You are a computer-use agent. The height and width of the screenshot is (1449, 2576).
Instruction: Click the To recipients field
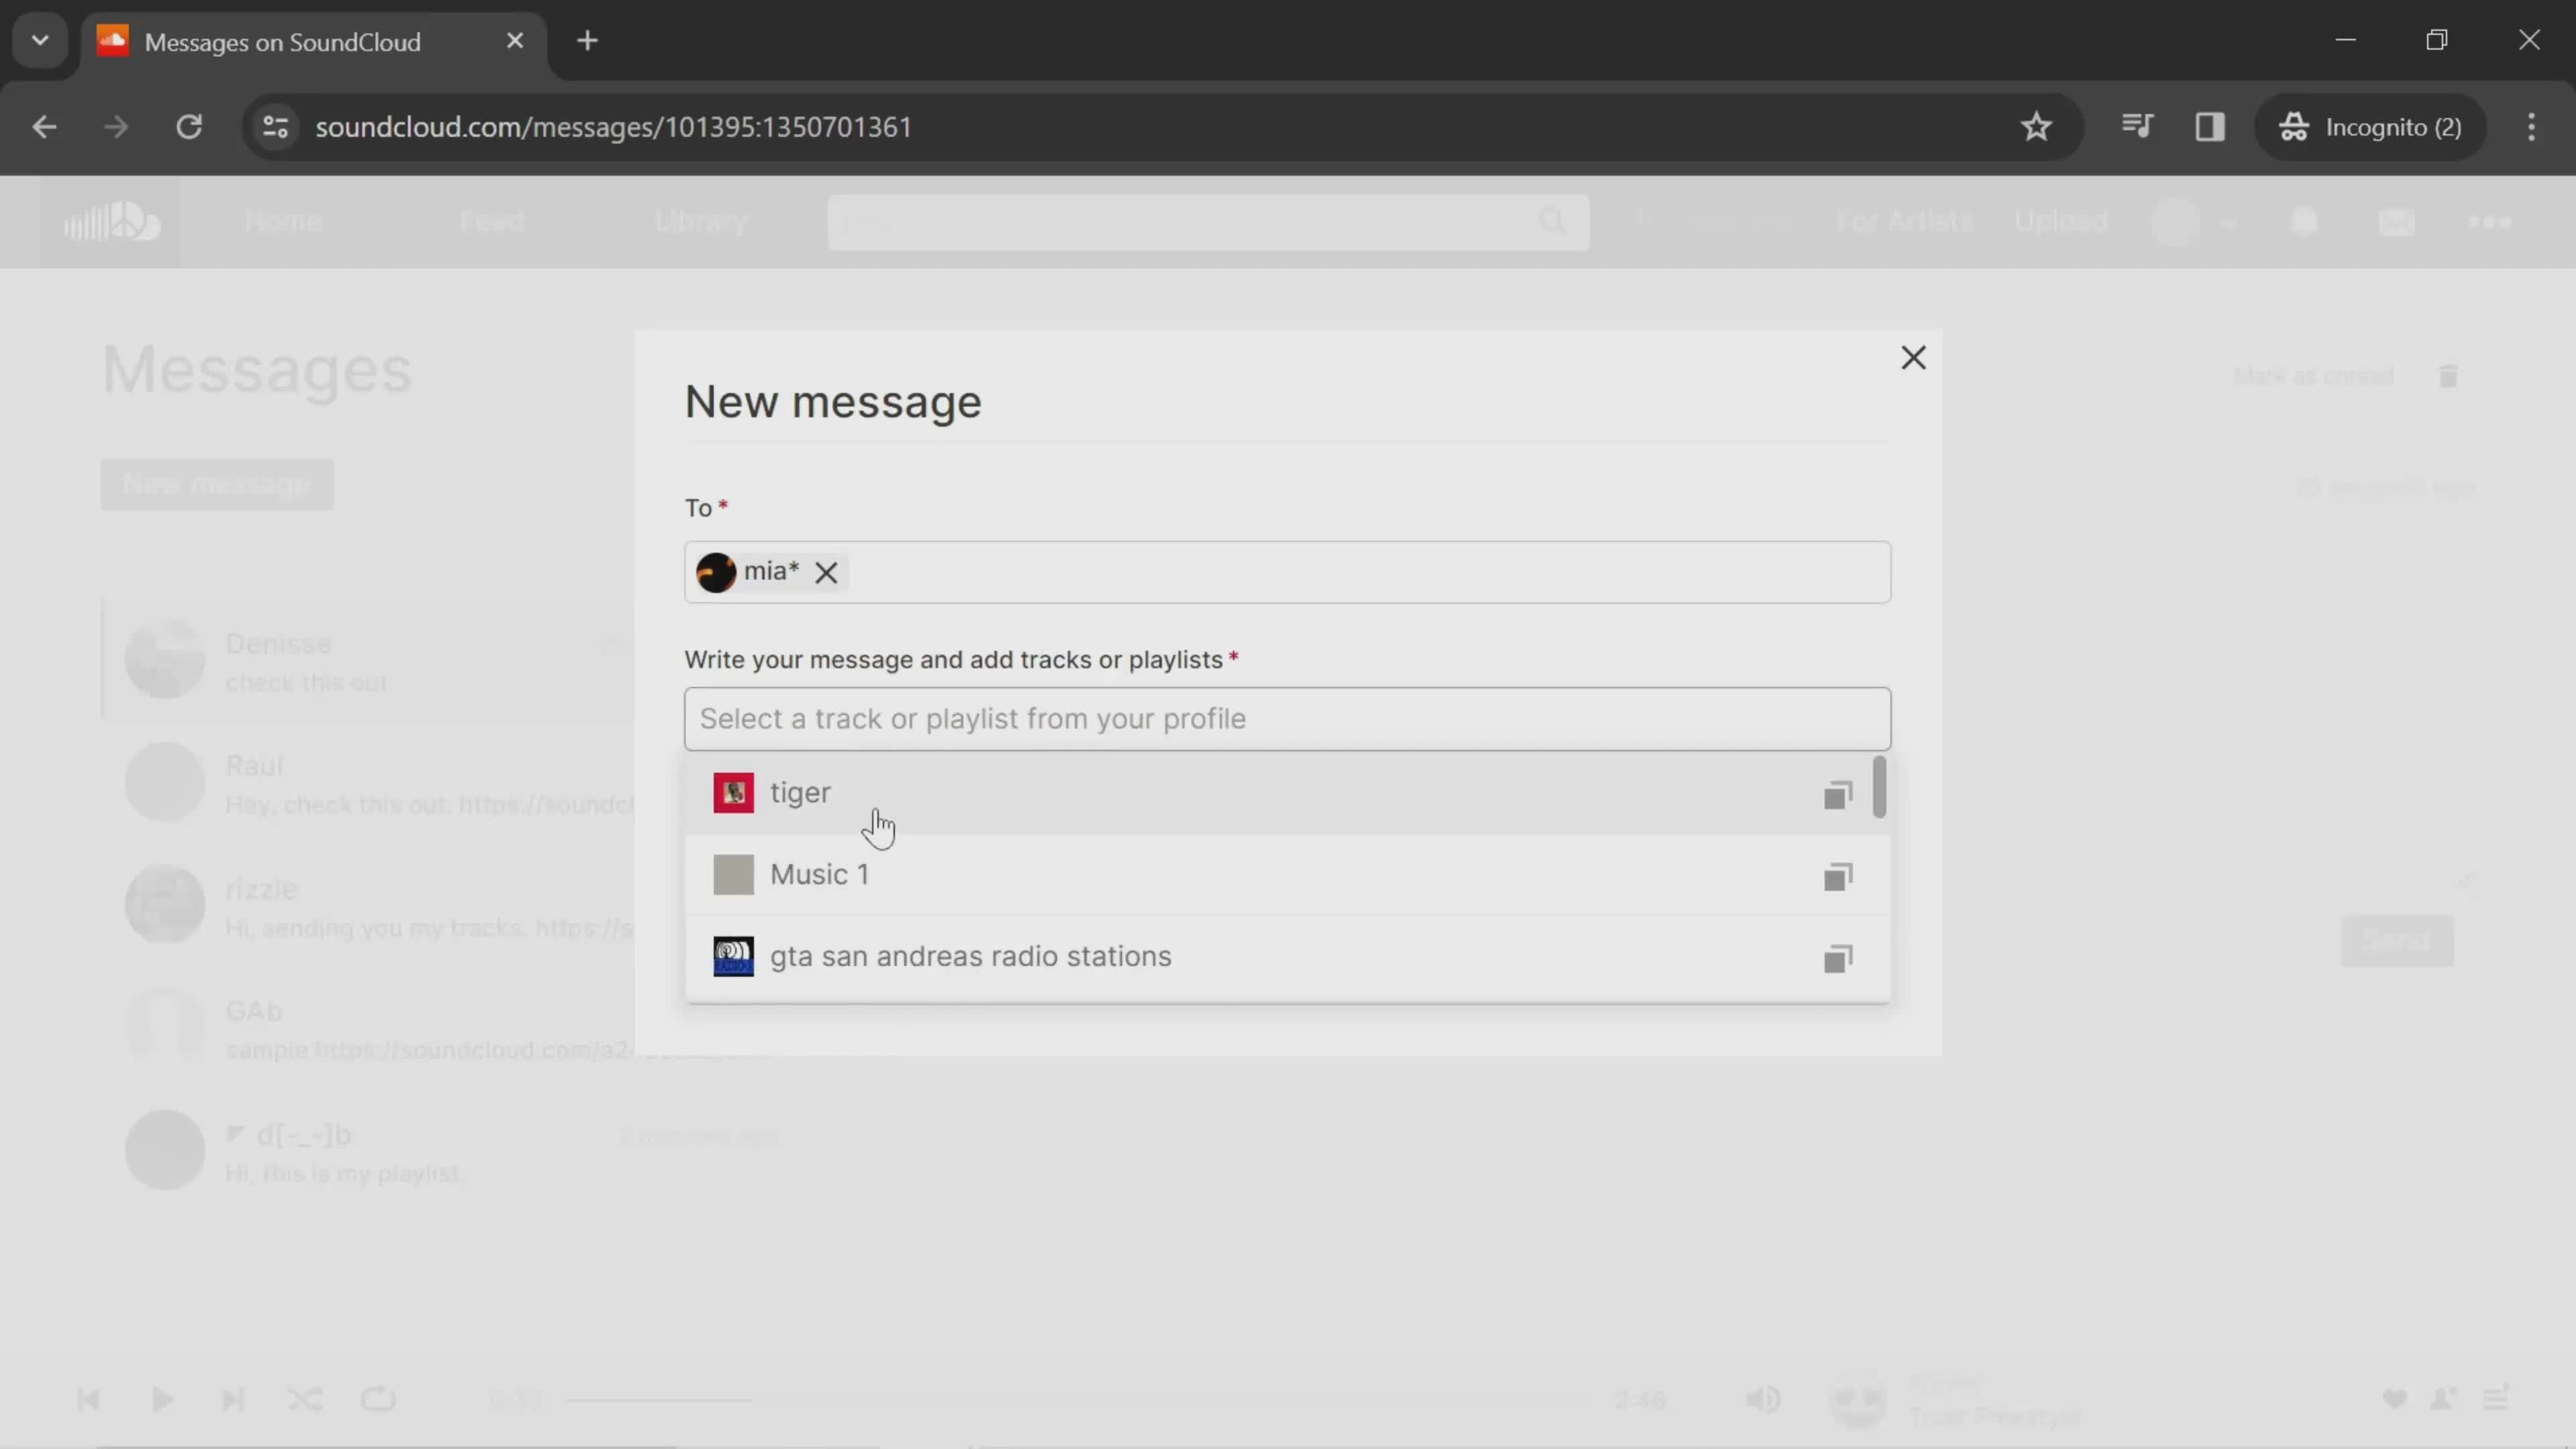pyautogui.click(x=1287, y=573)
